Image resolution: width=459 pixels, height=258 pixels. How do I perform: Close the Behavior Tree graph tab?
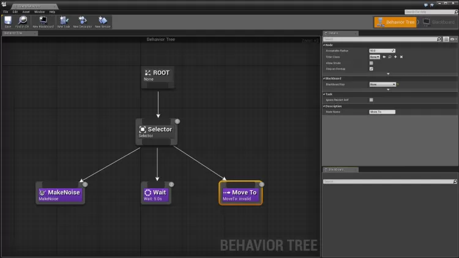point(35,34)
